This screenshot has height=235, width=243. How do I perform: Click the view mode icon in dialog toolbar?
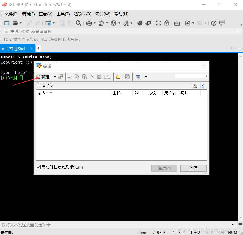coord(138,77)
